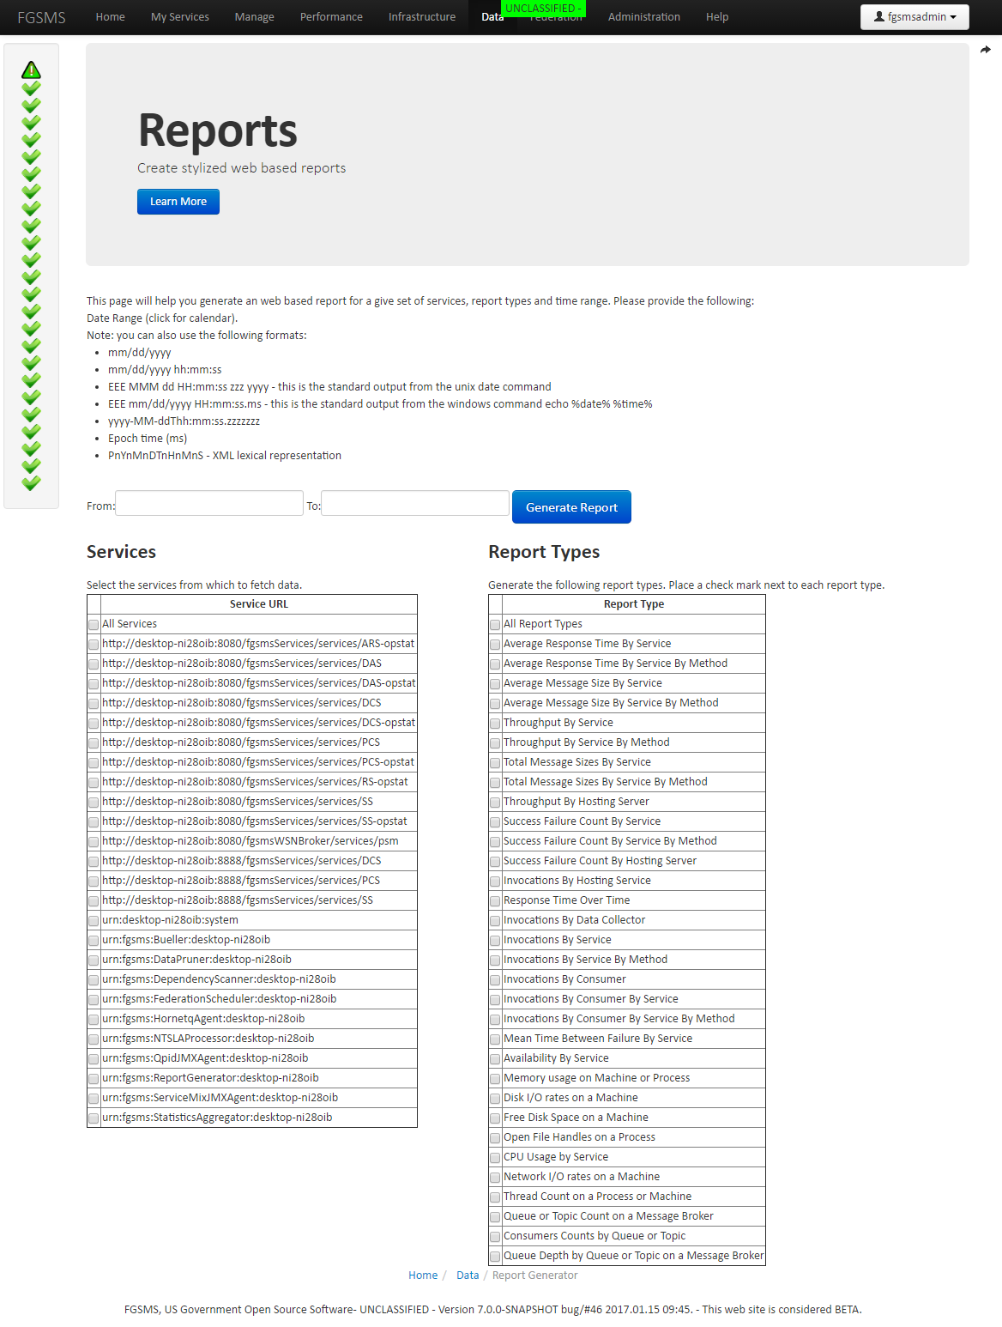Open the Home menu in navbar
This screenshot has width=1002, height=1327.
[110, 17]
